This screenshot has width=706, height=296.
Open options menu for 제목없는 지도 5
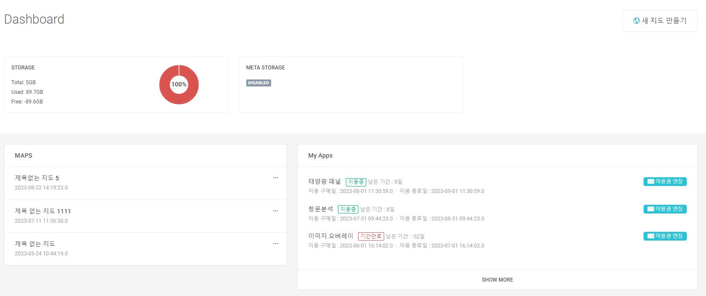coord(276,178)
